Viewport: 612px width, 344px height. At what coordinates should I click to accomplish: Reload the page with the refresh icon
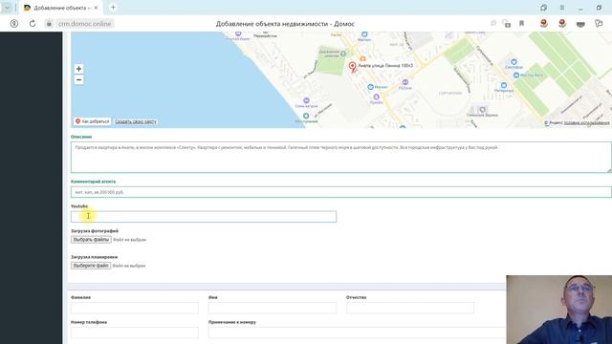[x=33, y=24]
